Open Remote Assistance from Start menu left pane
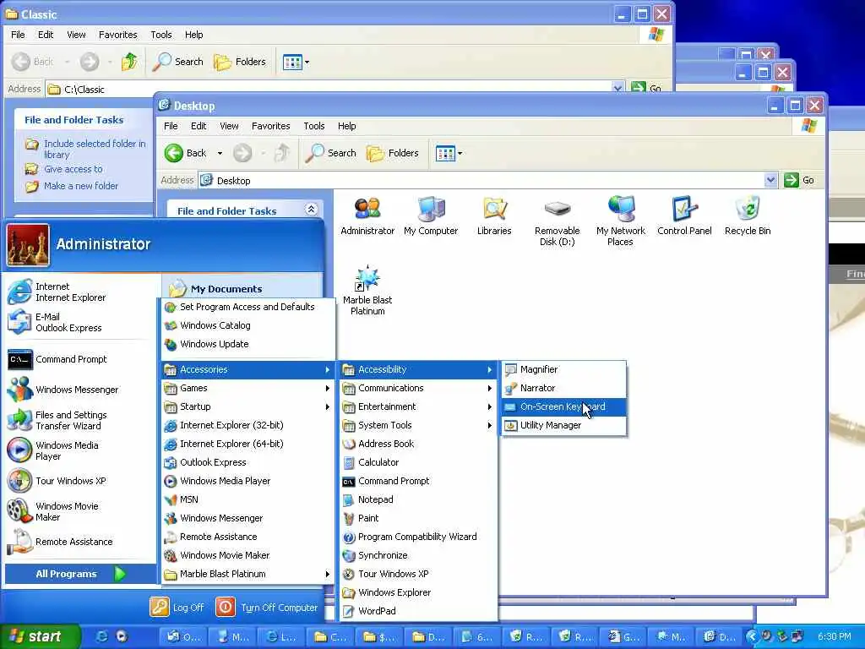This screenshot has height=649, width=865. pos(80,542)
